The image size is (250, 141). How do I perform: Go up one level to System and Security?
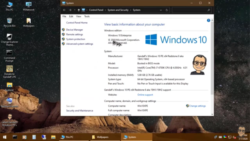pyautogui.click(x=79, y=10)
